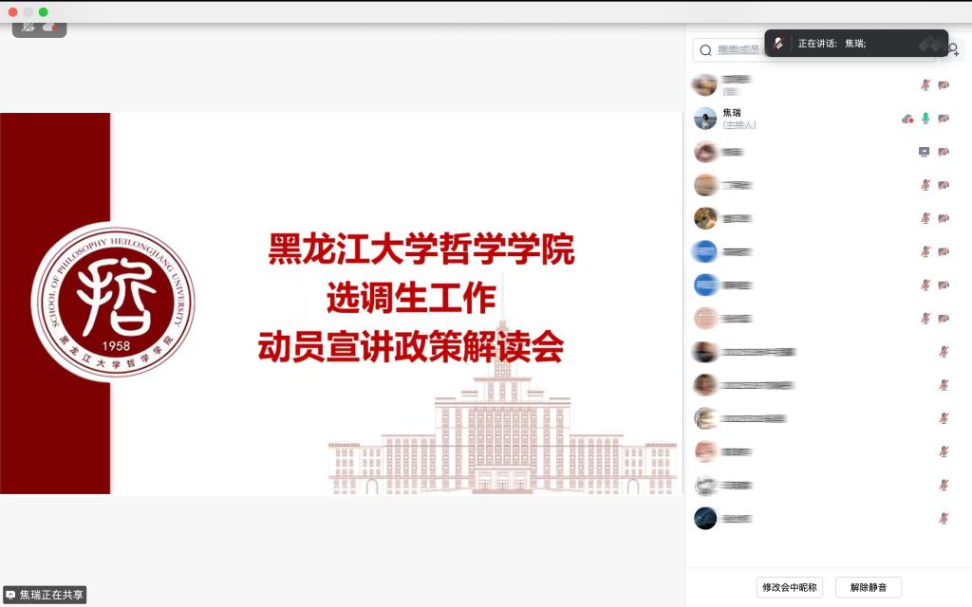Click the camera-off icon of the first participant
The height and width of the screenshot is (607, 972).
[944, 85]
